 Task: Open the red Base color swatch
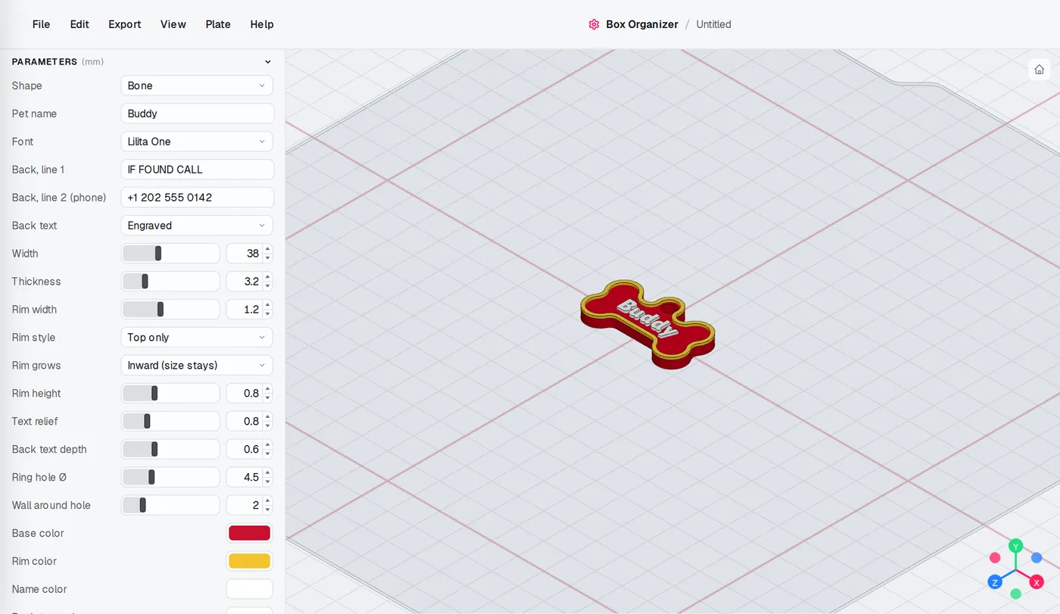[249, 533]
